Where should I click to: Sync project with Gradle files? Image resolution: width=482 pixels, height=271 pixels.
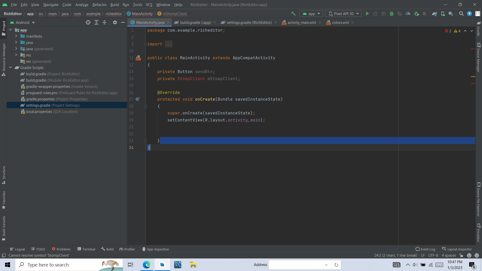point(435,14)
